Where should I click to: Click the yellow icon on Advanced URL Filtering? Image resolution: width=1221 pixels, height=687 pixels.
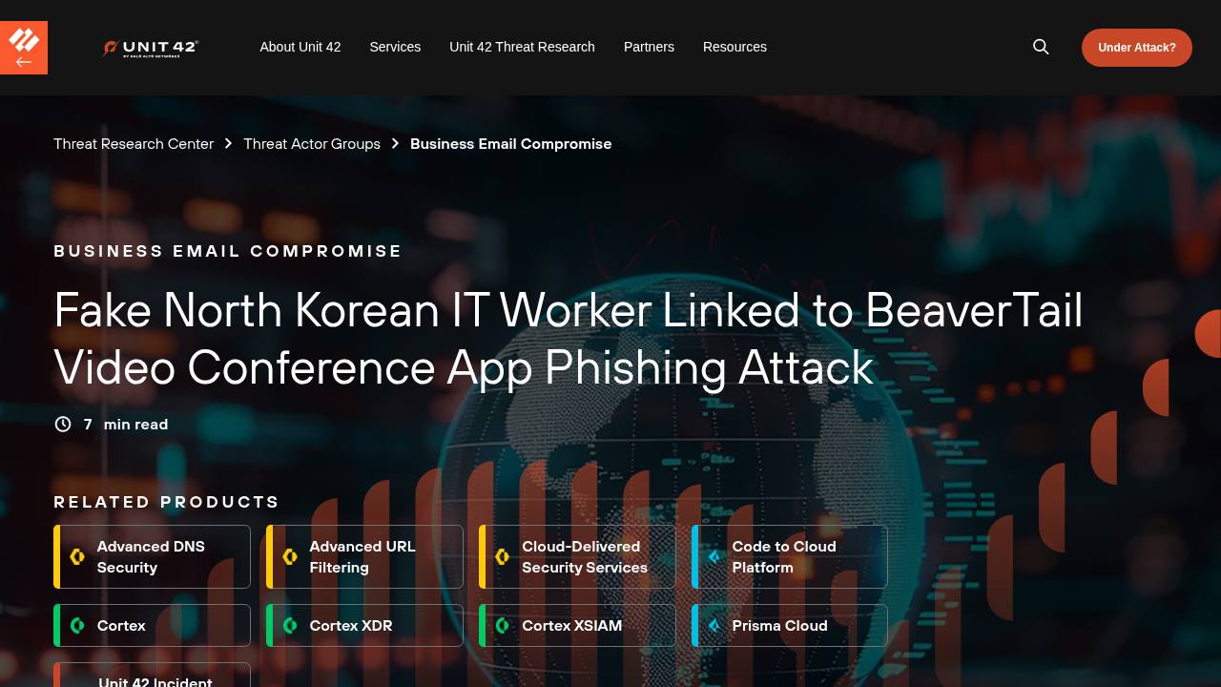point(290,556)
